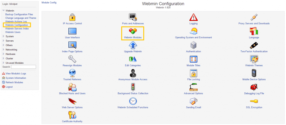The image size is (286, 125).
Task: Open the Ports and Addresses icon
Action: 133,17
